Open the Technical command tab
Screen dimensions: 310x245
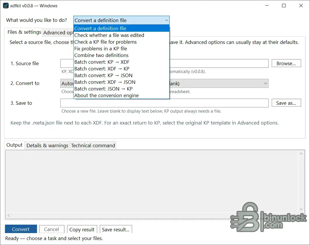[x=93, y=145]
